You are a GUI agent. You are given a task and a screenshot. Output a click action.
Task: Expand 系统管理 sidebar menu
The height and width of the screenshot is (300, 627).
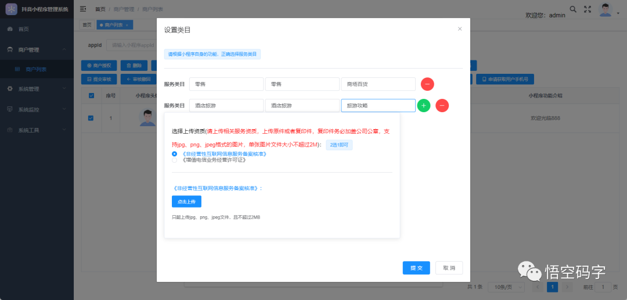(37, 88)
